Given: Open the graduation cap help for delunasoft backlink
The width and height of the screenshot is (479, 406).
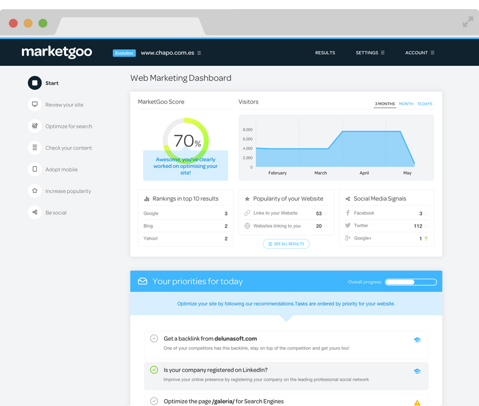Looking at the screenshot, I should pos(417,340).
